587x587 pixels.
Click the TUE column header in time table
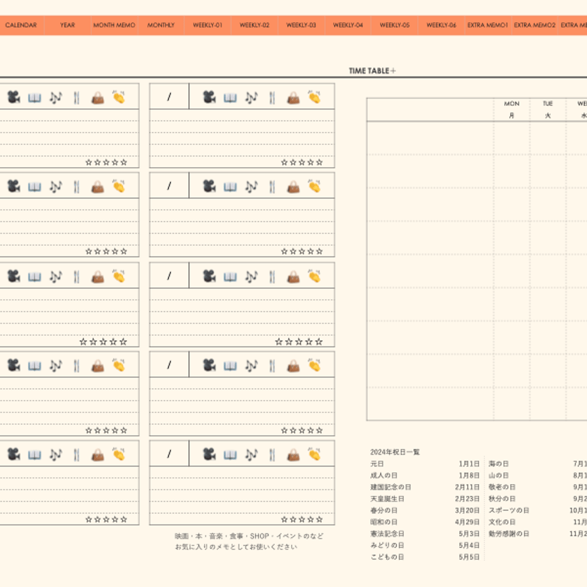(547, 109)
